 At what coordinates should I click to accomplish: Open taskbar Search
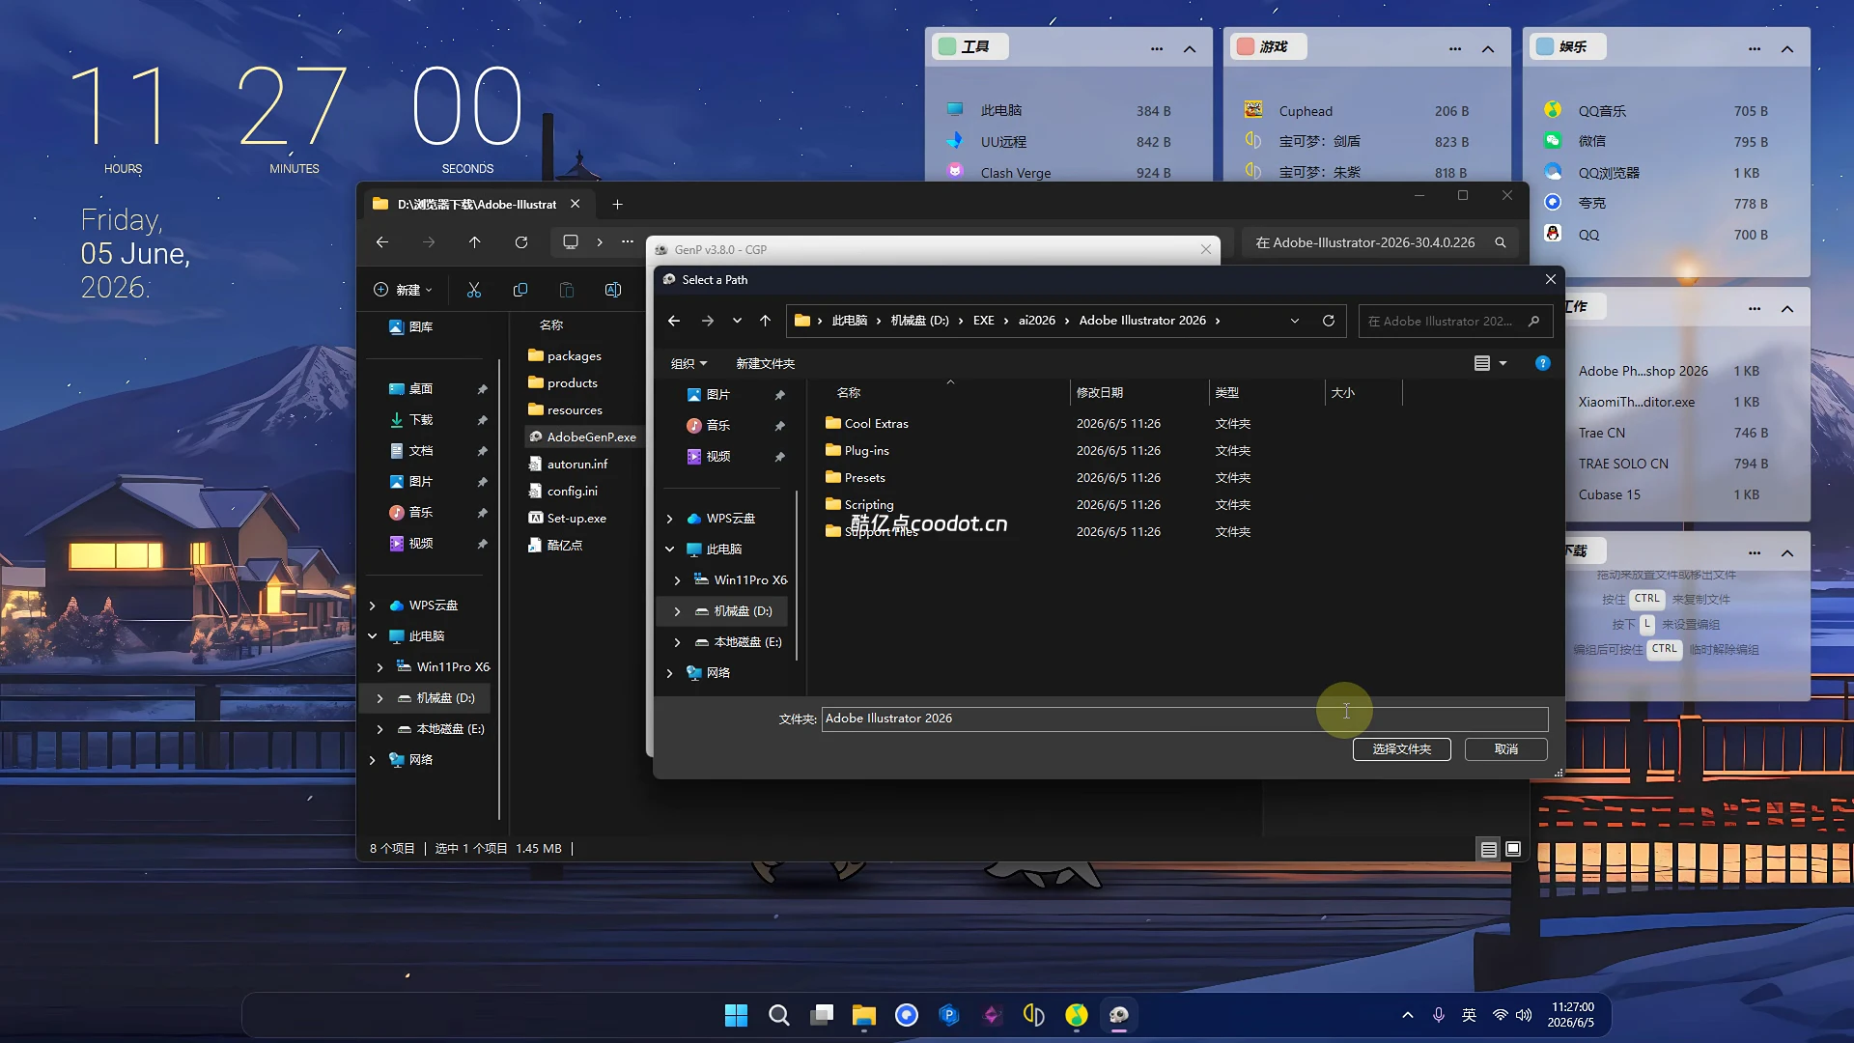778,1015
